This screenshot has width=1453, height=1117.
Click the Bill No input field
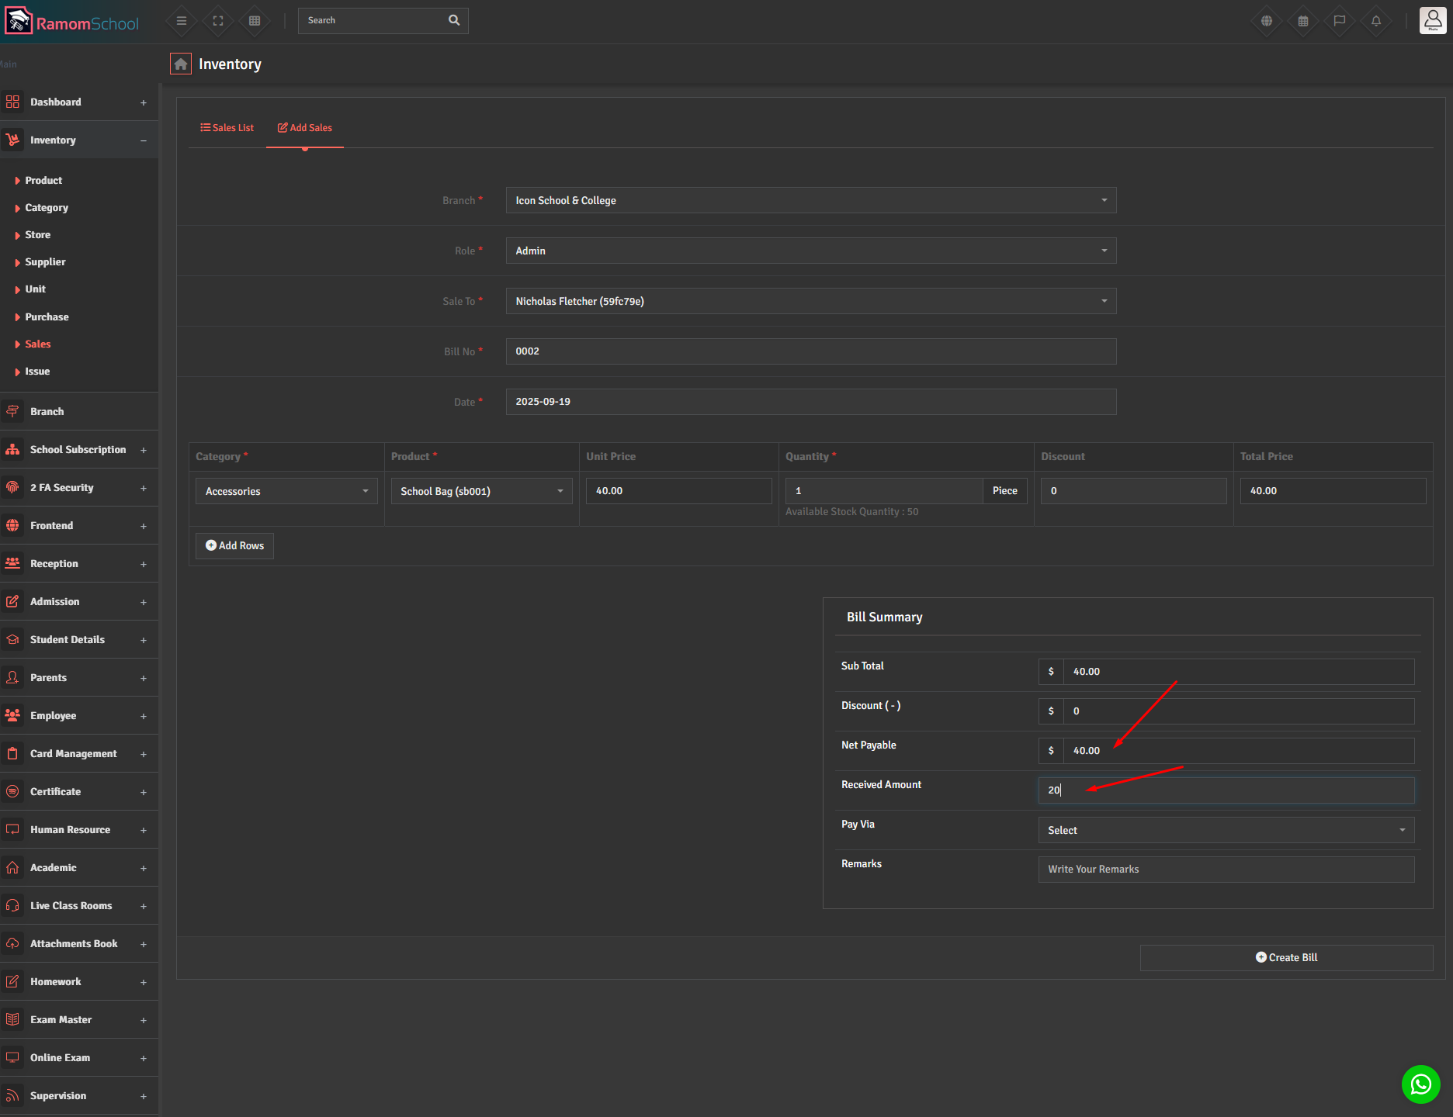[811, 351]
